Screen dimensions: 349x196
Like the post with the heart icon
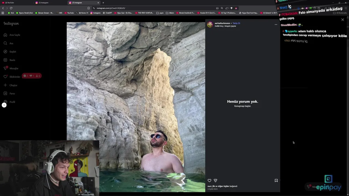pos(209,180)
